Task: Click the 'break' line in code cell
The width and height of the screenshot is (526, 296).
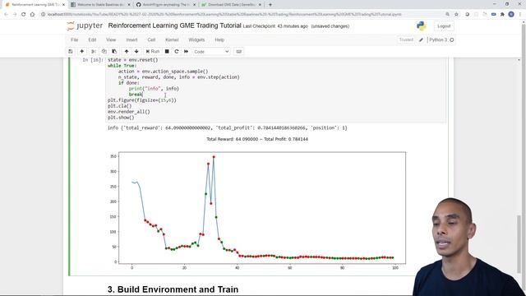Action: [x=136, y=95]
